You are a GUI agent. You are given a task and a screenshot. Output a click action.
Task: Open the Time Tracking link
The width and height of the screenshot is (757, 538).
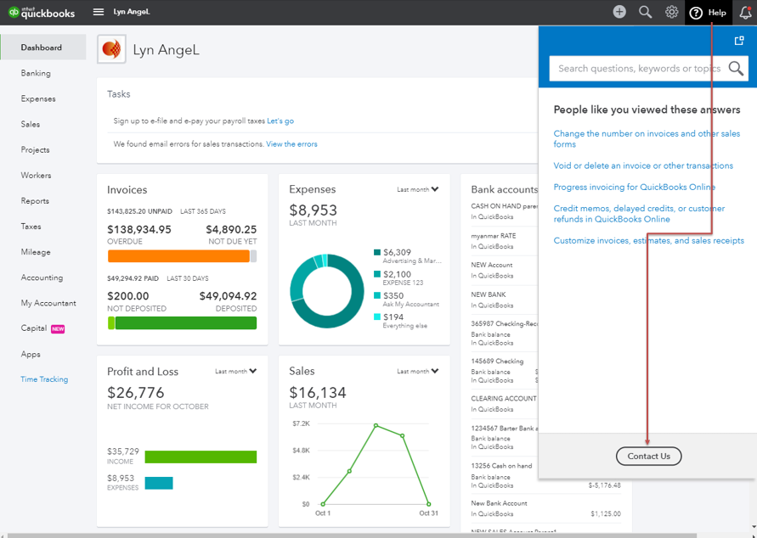(x=44, y=379)
